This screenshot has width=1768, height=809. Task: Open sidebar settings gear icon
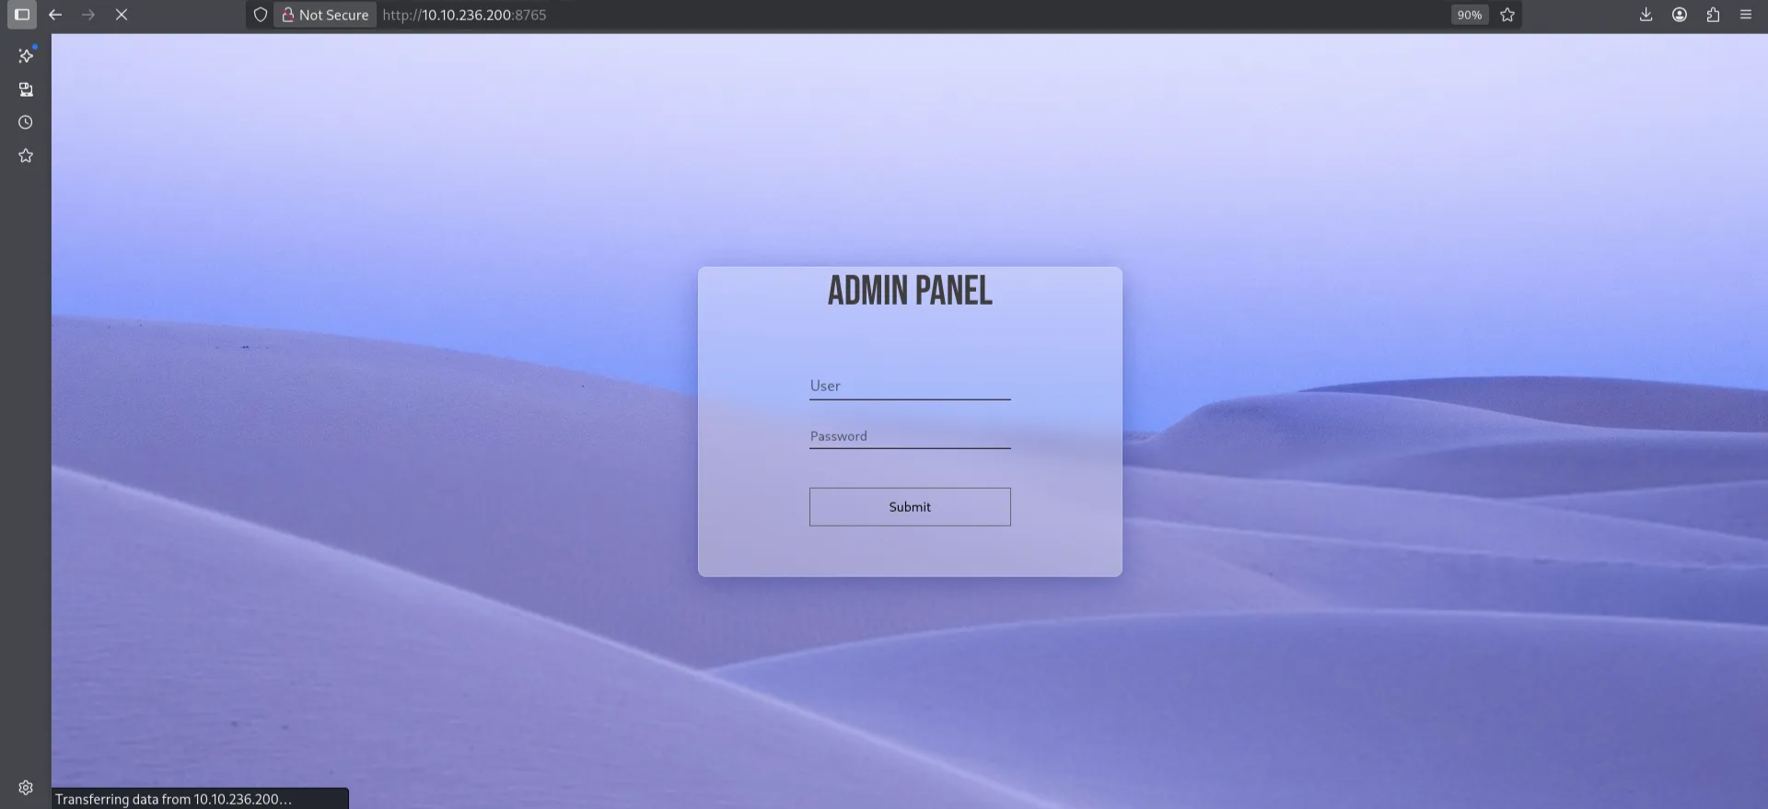[26, 788]
